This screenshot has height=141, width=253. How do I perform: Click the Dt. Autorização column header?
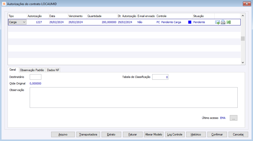coord(127,16)
